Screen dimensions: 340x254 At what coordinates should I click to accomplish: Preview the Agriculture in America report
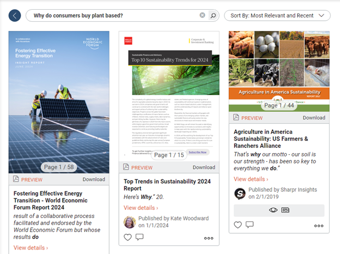coord(252,118)
